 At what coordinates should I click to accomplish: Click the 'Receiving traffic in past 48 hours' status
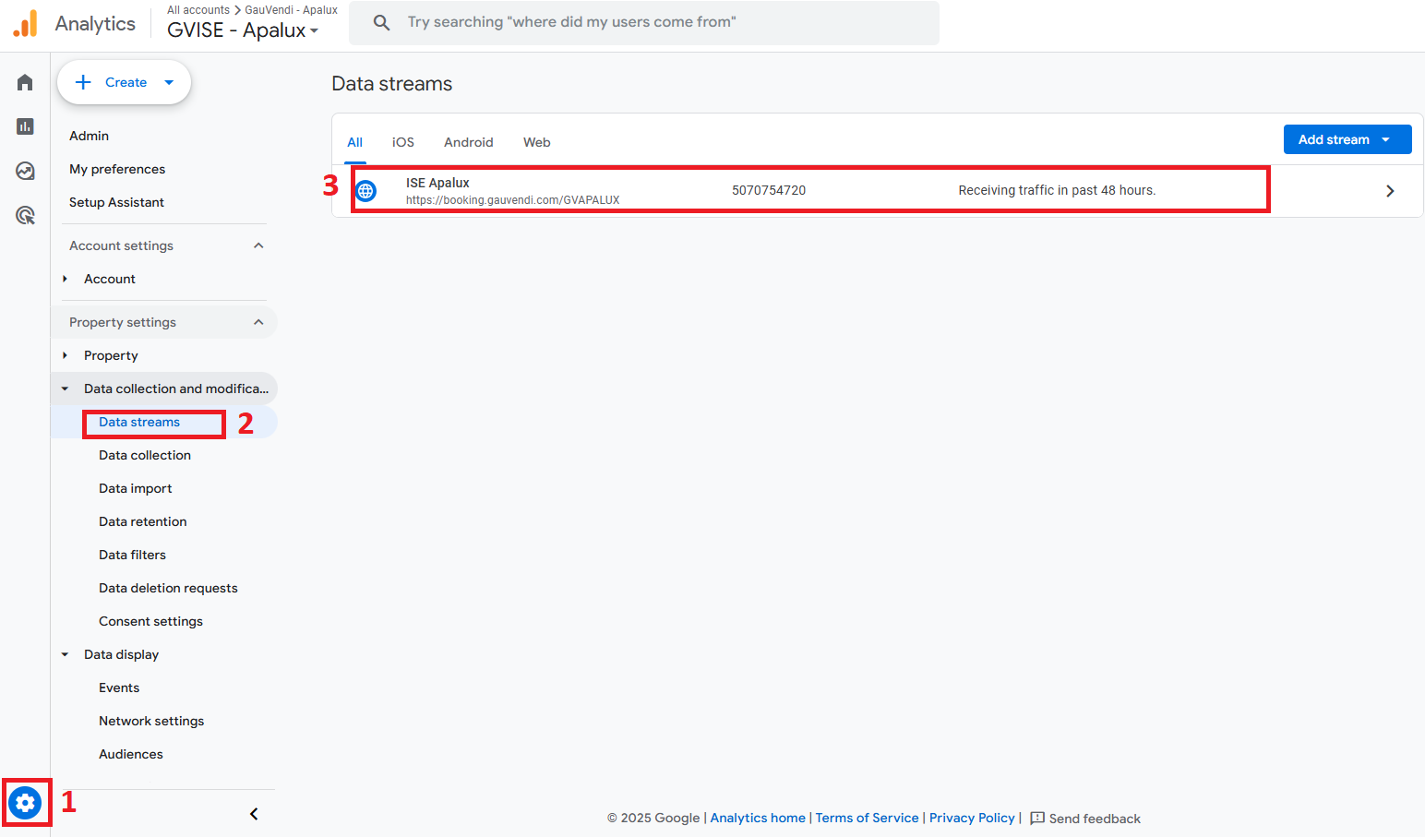[1057, 190]
